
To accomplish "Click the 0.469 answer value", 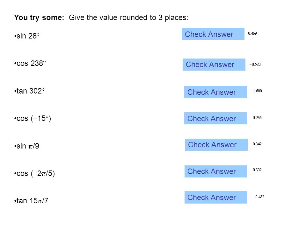I will tap(252, 33).
